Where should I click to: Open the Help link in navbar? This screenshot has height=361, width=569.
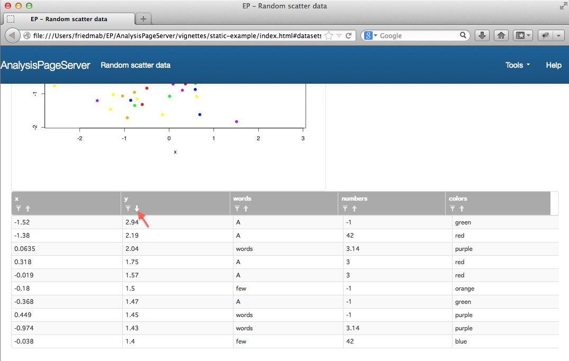click(x=553, y=65)
